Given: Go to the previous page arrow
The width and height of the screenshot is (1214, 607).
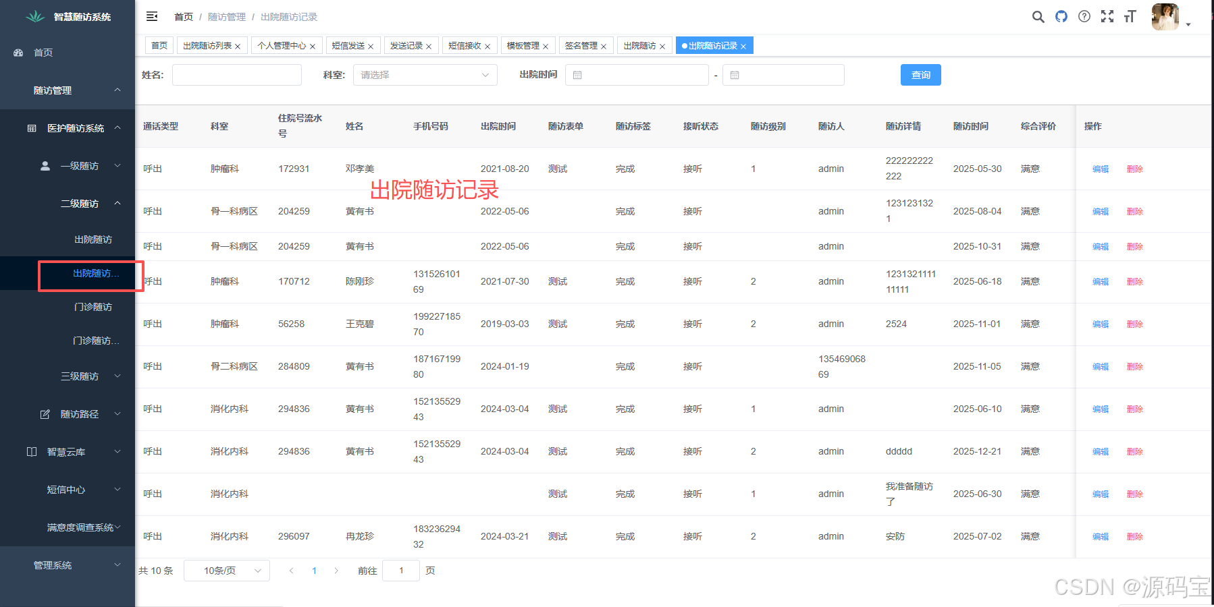Looking at the screenshot, I should pos(291,571).
